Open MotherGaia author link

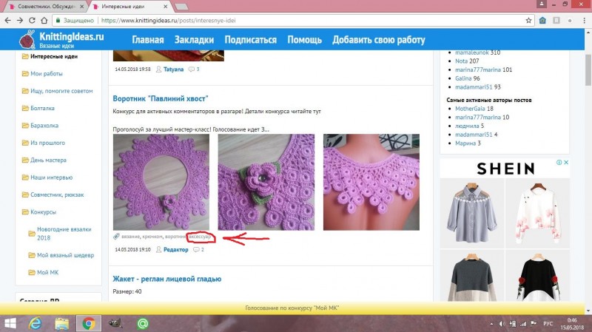(x=471, y=109)
